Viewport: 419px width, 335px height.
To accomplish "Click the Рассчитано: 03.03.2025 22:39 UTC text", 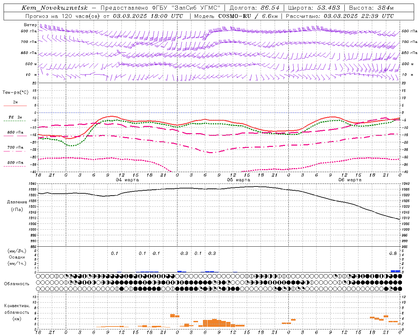I will (339, 16).
